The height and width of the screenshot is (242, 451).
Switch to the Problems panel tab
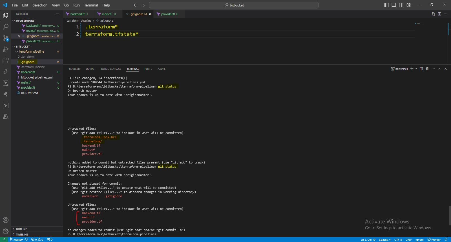(x=74, y=69)
